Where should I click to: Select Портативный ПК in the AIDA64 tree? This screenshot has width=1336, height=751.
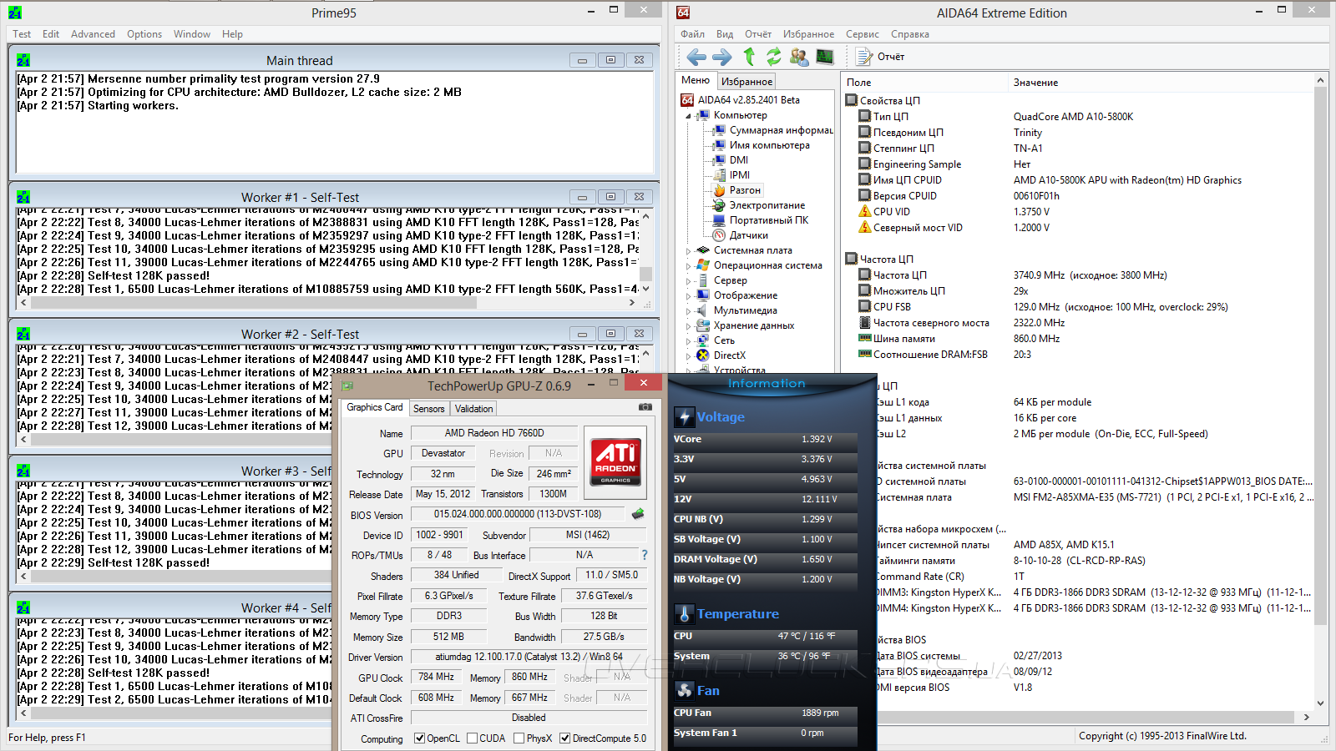pyautogui.click(x=769, y=220)
